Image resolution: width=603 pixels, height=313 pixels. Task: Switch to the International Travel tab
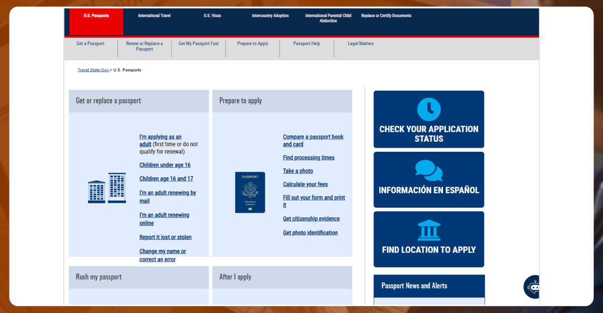(154, 16)
